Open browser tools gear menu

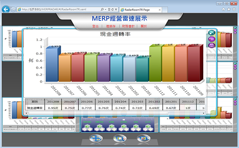pos(234,9)
